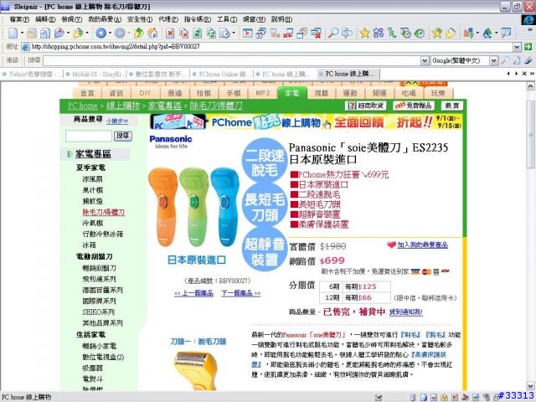Open 涼風扇 sidebar link
This screenshot has height=402, width=536.
92,179
